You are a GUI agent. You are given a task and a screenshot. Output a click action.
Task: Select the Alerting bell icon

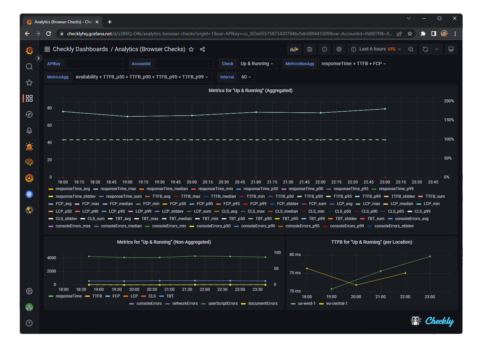pos(29,130)
